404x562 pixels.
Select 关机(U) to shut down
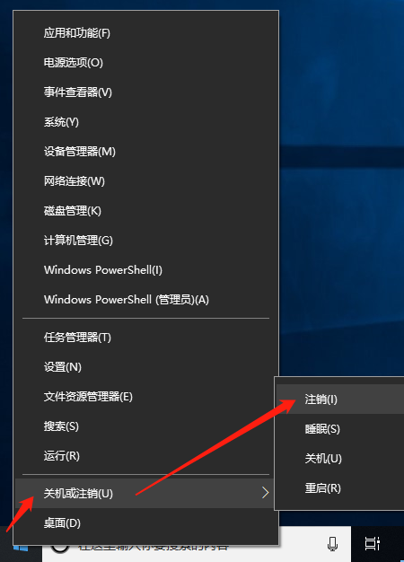(x=339, y=459)
